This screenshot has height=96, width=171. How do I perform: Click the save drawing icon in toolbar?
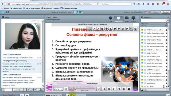click(135, 29)
